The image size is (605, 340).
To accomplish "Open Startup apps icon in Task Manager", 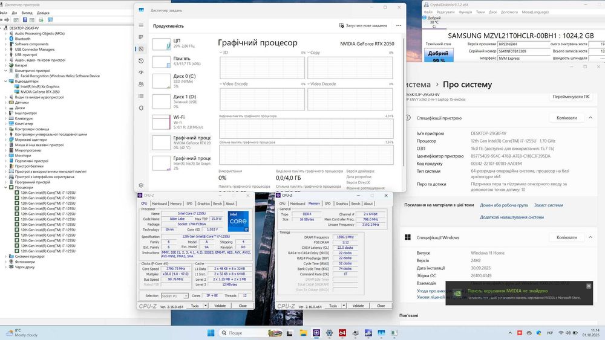I will [141, 72].
